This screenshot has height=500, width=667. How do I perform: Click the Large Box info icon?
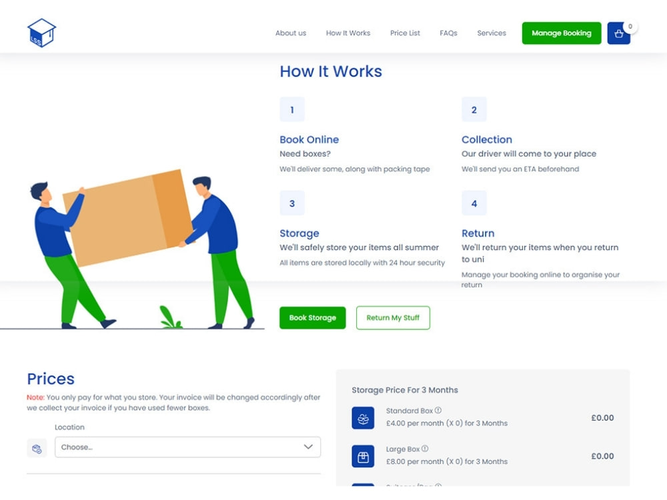(425, 449)
